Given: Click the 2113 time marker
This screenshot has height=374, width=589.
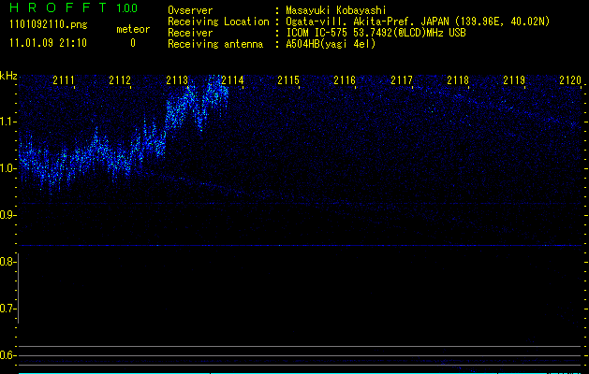Looking at the screenshot, I should (x=177, y=80).
